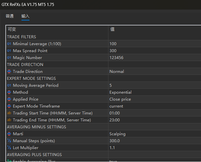Click integer icon beside Max Spread Point

click(x=9, y=51)
